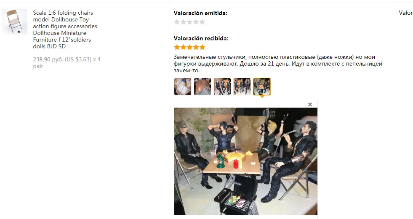
Task: Select the highlighted fifth review thumbnail
Action: tap(262, 87)
